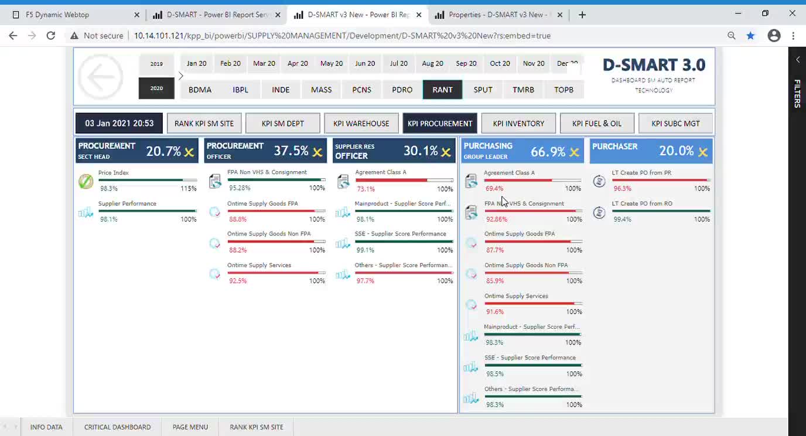Open the Chrome profile avatar

[774, 36]
